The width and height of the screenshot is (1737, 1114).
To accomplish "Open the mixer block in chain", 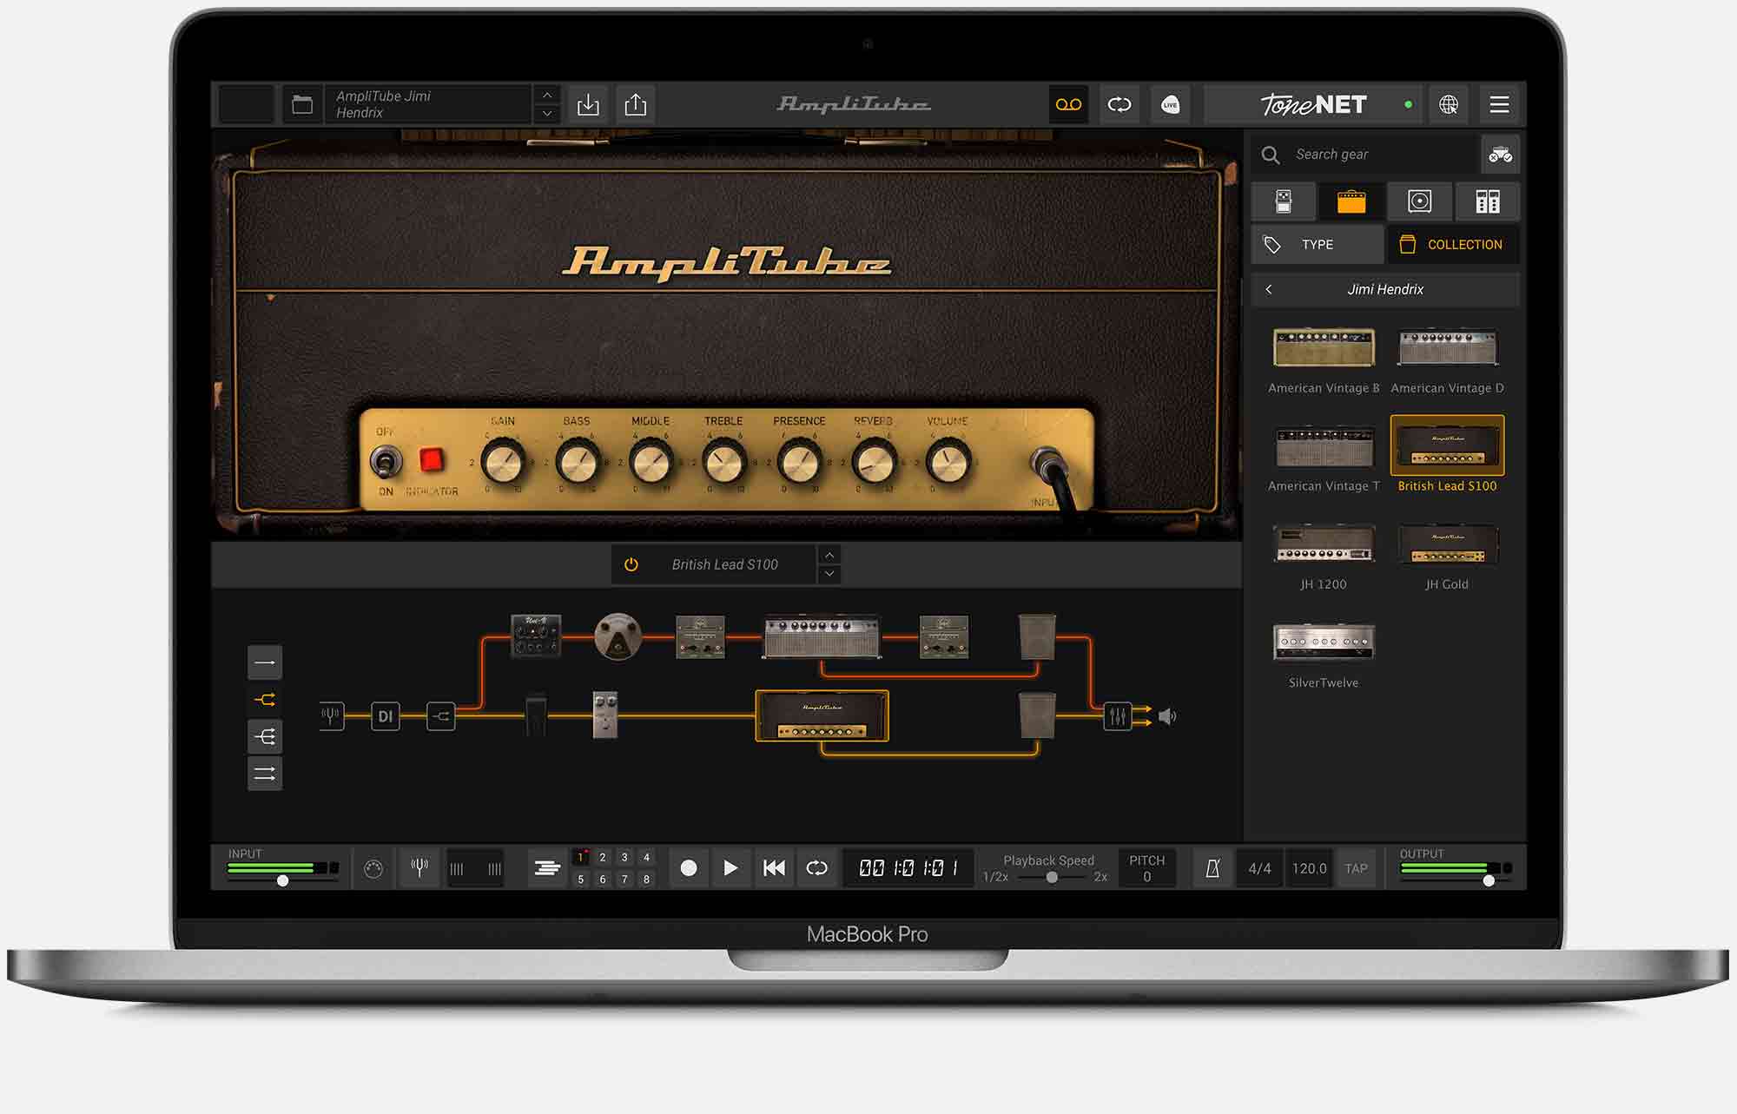I will pyautogui.click(x=1118, y=716).
